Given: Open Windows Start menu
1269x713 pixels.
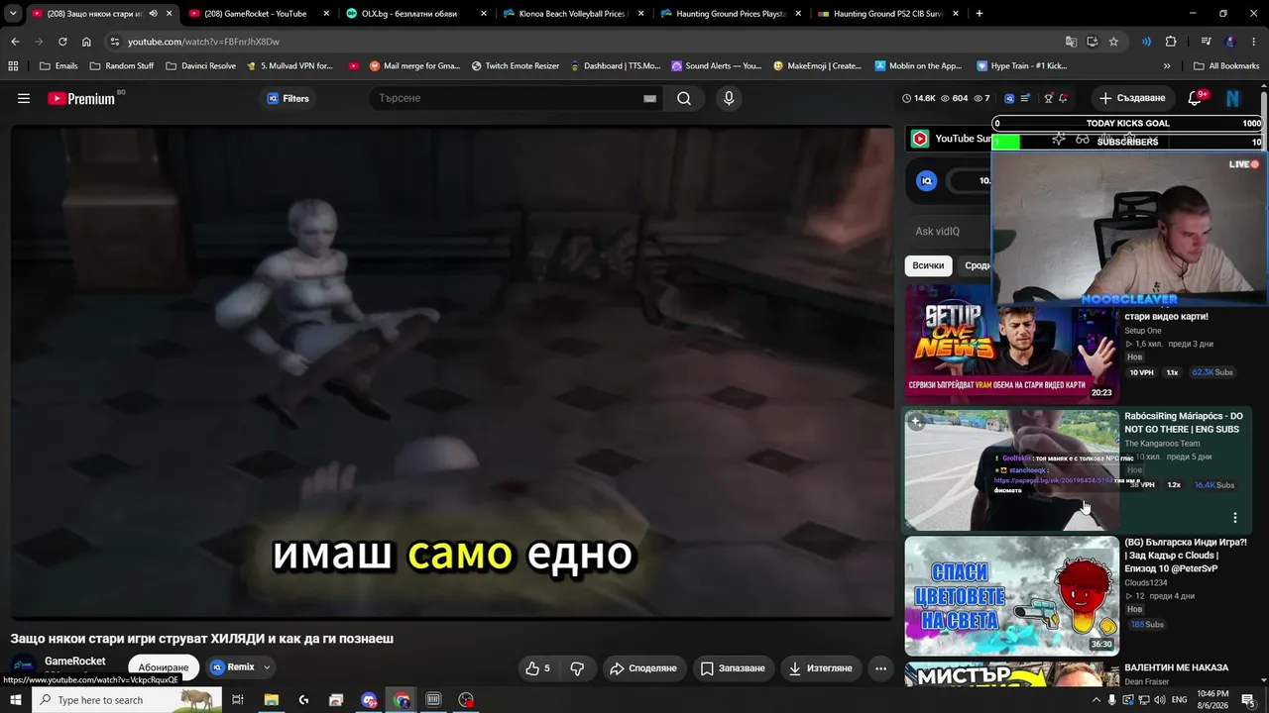Looking at the screenshot, I should point(16,700).
